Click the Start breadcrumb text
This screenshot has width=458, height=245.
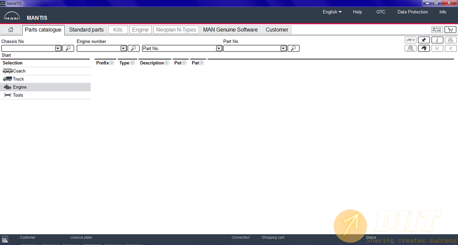(x=6, y=55)
